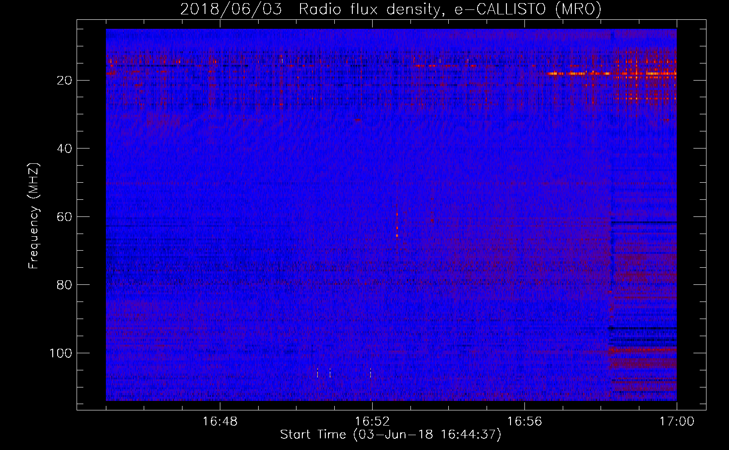Click the 80 MHz frequency tick label

(64, 285)
